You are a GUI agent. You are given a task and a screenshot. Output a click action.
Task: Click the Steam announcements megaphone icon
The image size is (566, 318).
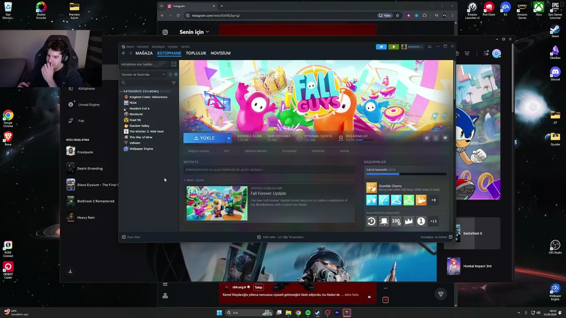[x=381, y=47]
